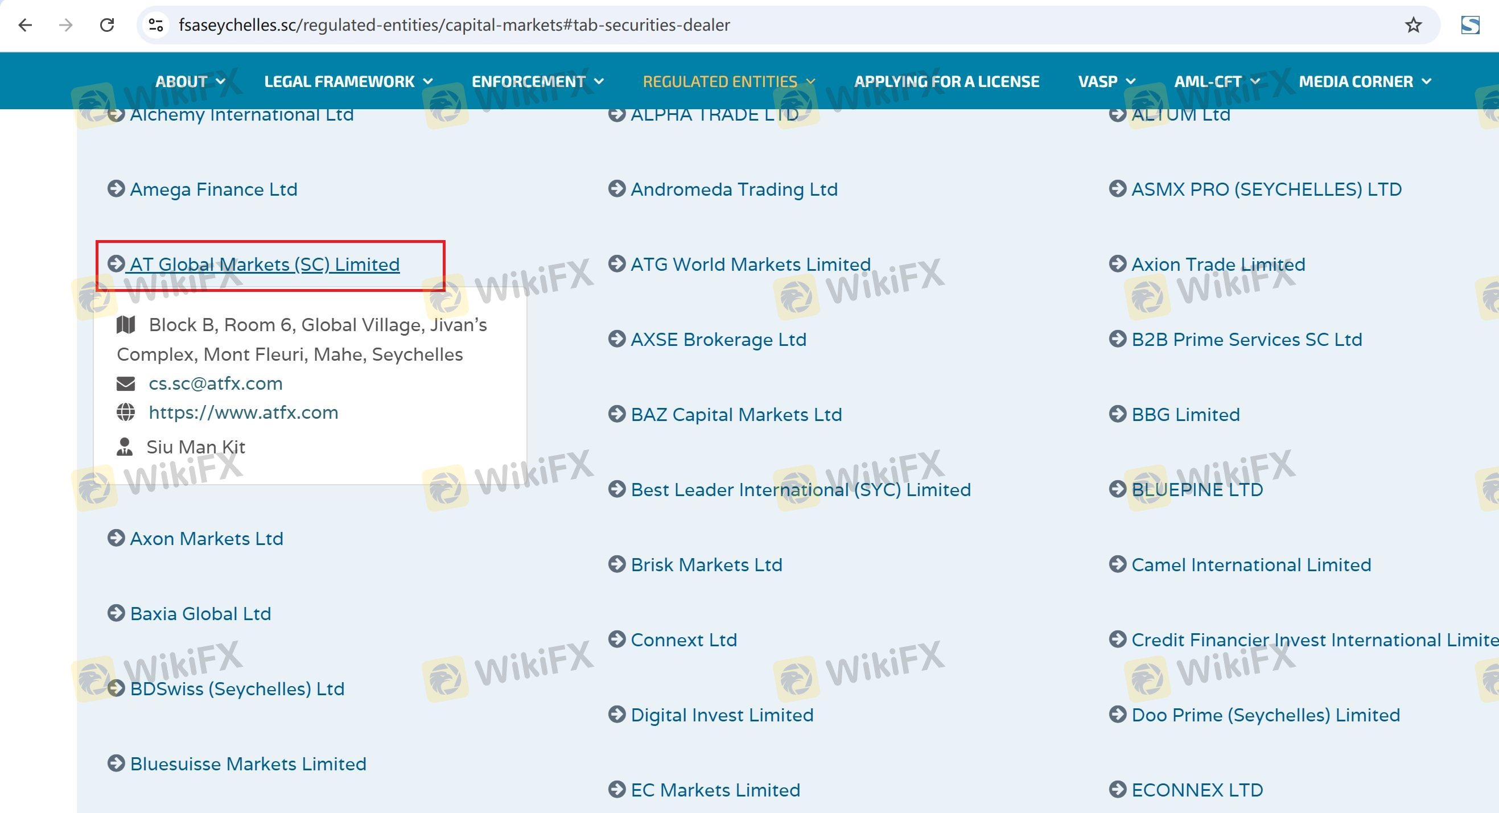Open the https://www.atfx.com link
Image resolution: width=1499 pixels, height=813 pixels.
(243, 412)
